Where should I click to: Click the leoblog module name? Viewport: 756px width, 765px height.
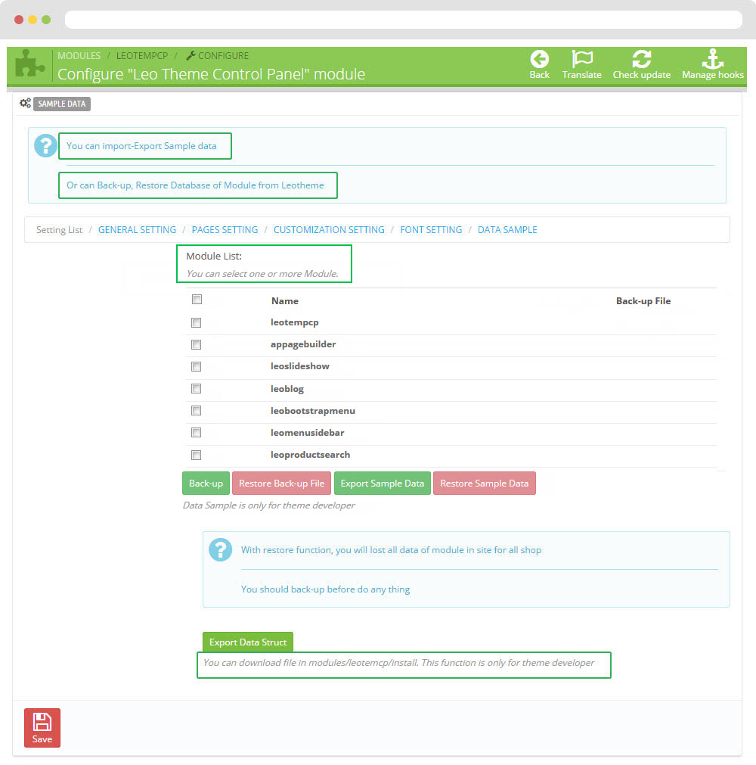[x=287, y=389]
